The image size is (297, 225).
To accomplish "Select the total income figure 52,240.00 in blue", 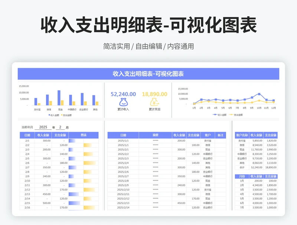I will point(123,94).
